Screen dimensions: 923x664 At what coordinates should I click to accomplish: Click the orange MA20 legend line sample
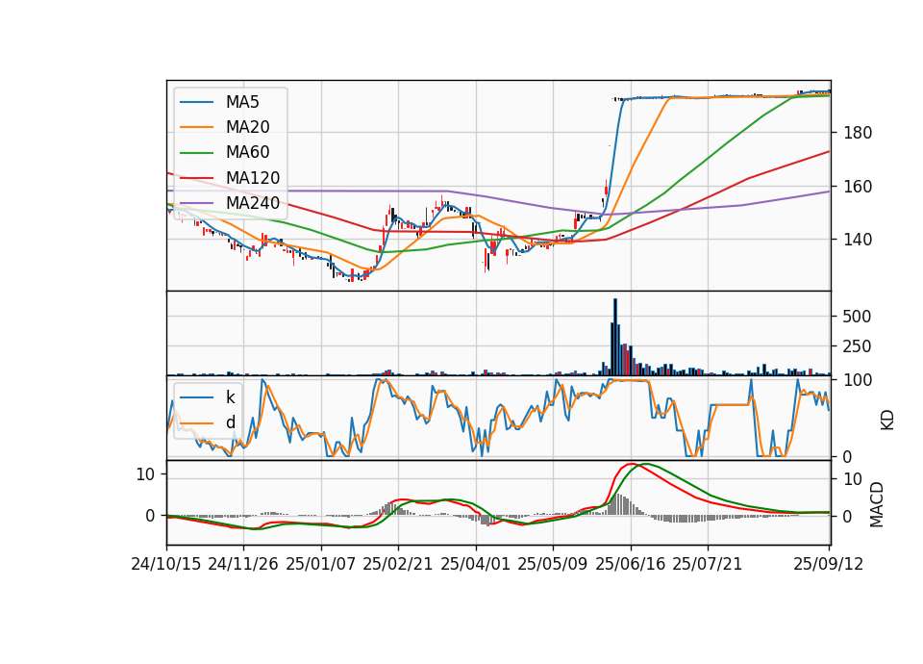tap(196, 127)
